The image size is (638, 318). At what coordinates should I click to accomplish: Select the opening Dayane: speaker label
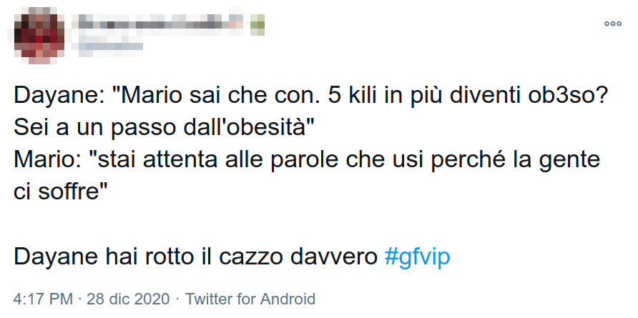click(60, 96)
